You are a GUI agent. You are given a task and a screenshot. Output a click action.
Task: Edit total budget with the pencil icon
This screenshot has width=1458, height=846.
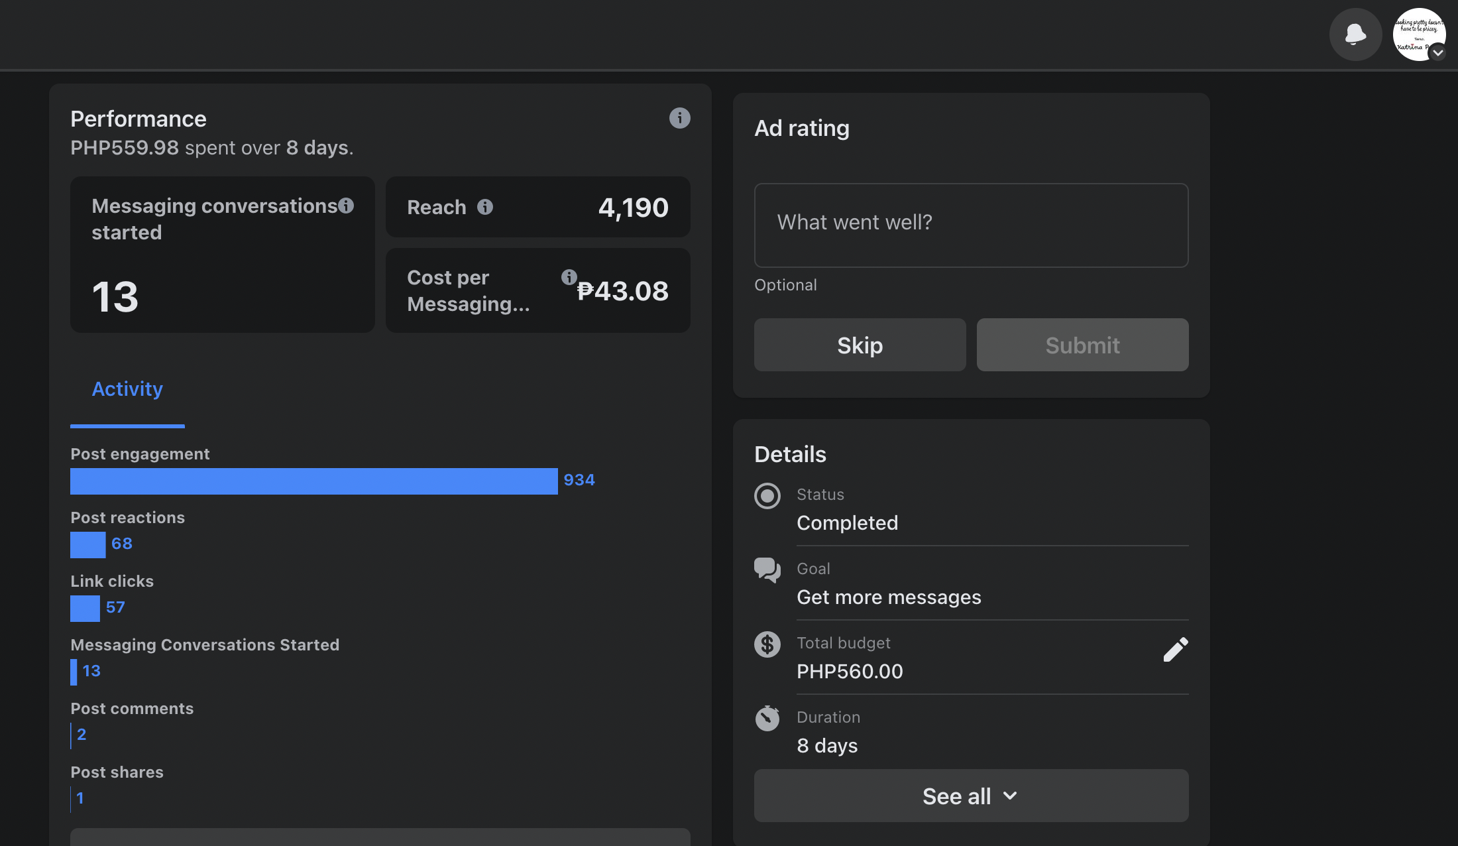[1175, 650]
